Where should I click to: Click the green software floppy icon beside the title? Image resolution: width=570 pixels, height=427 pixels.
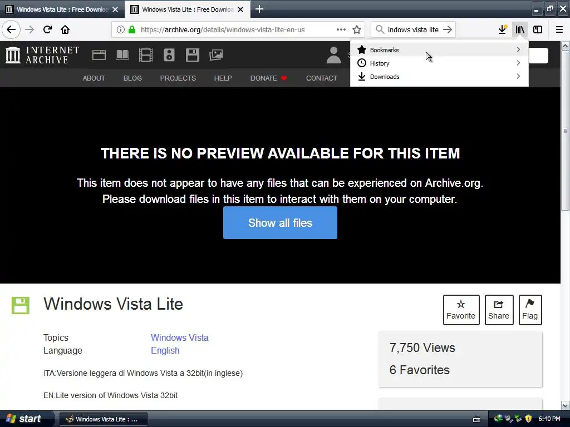[x=21, y=305]
